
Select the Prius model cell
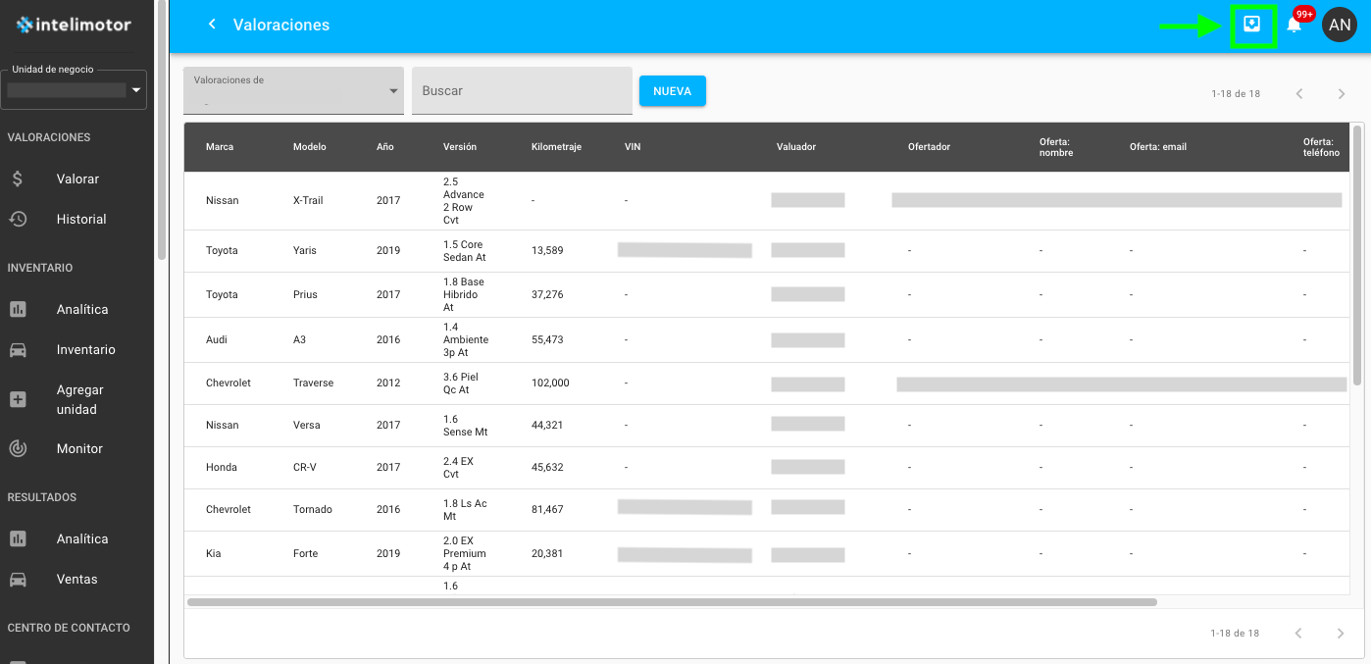coord(305,294)
